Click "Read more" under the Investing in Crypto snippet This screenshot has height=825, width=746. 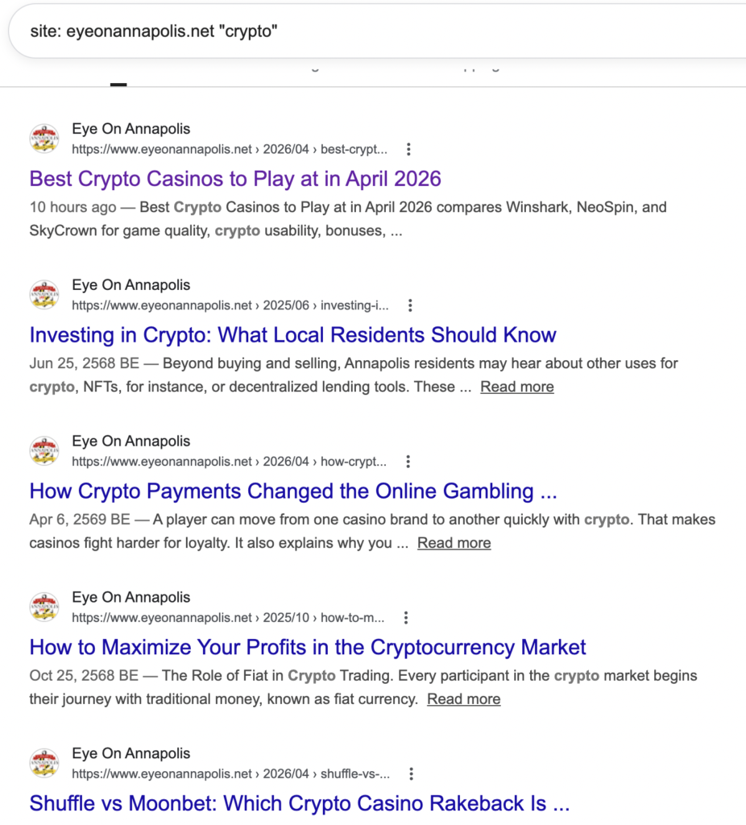click(x=517, y=387)
